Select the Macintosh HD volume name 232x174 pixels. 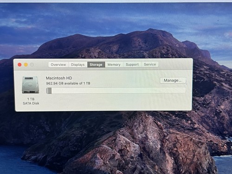point(59,78)
